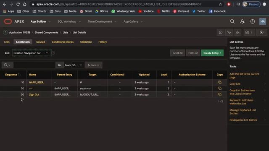Switch to the Conditional Entries tab

63,42
